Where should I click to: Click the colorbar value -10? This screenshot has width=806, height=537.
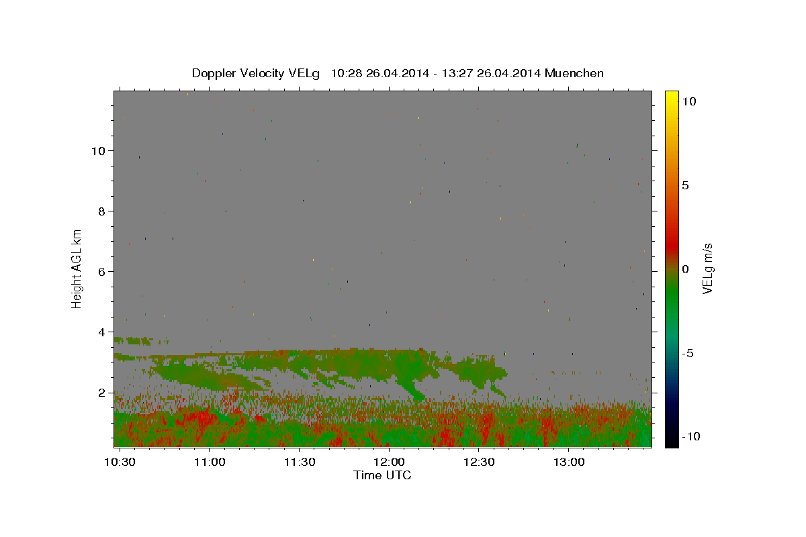pyautogui.click(x=690, y=436)
